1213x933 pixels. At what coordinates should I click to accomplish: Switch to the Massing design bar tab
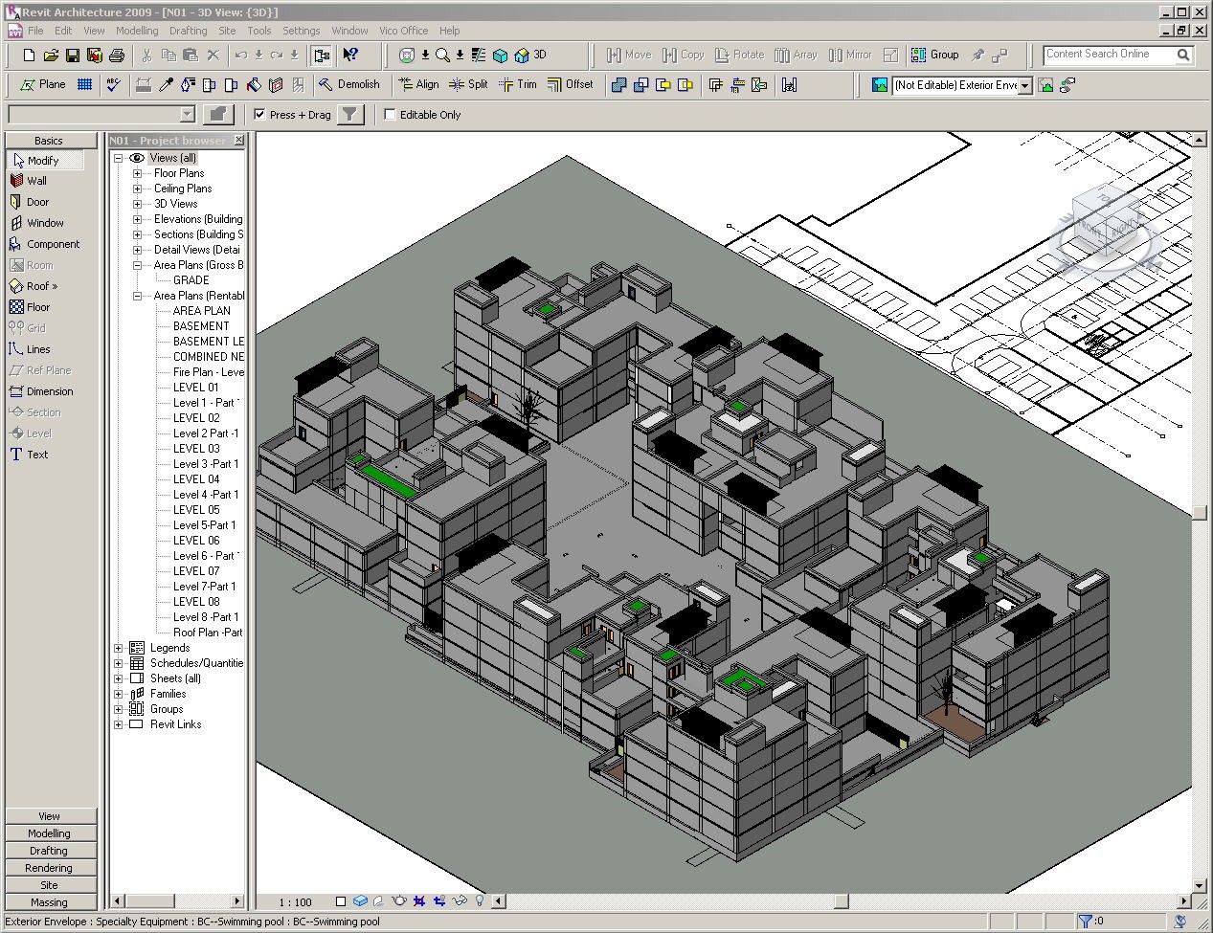(49, 902)
